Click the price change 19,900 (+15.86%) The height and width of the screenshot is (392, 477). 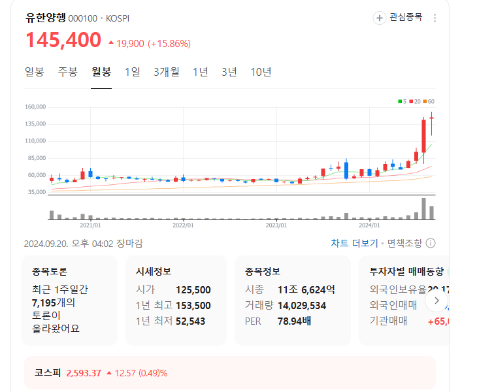point(150,44)
